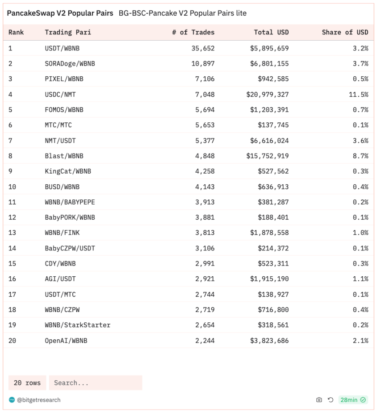This screenshot has height=412, width=377.
Task: Click the bitgetresearch avatar icon
Action: [x=12, y=400]
